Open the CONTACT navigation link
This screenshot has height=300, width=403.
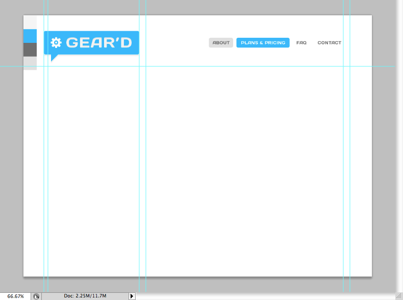click(x=329, y=43)
